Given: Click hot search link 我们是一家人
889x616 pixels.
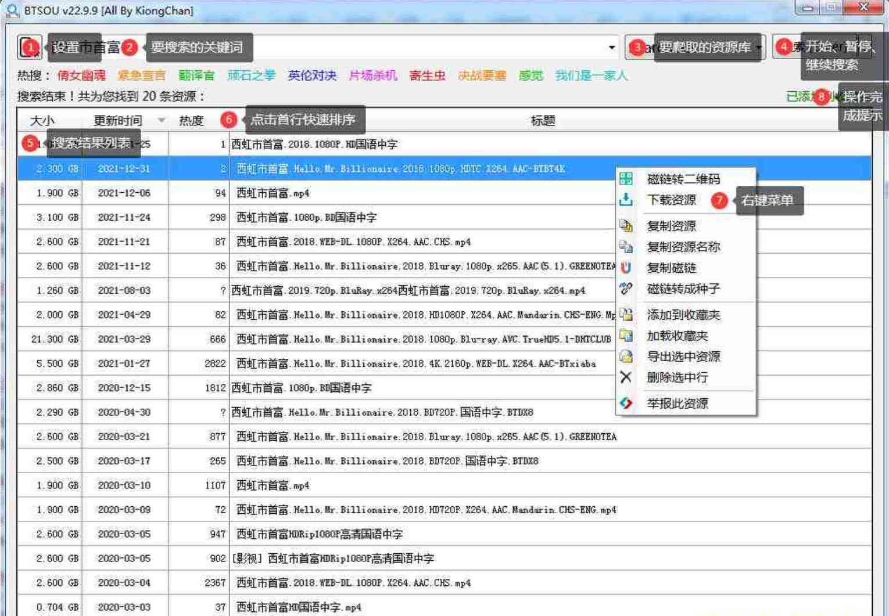Looking at the screenshot, I should coord(591,75).
